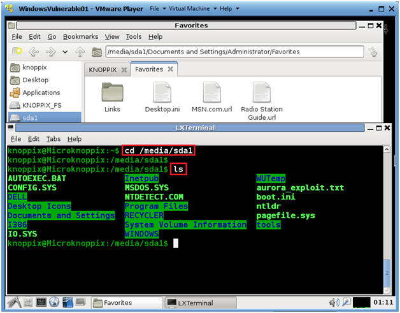
Task: Open the Help menu in Favorites window
Action: [155, 37]
